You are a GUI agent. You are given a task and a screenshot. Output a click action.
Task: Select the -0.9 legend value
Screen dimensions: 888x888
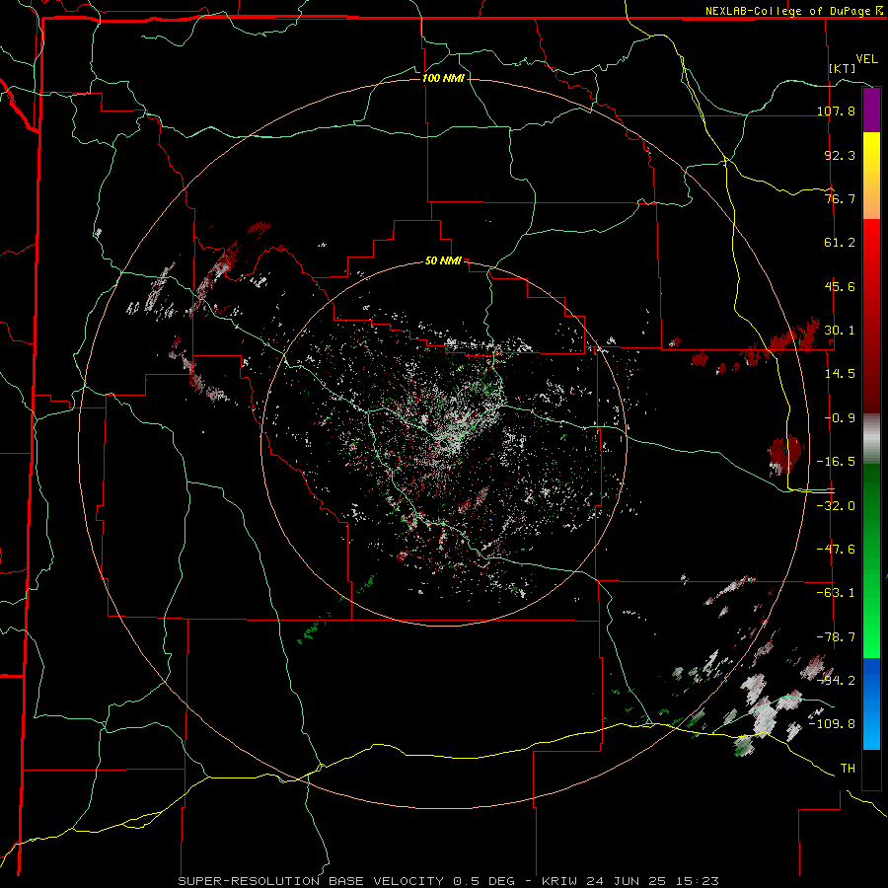840,418
